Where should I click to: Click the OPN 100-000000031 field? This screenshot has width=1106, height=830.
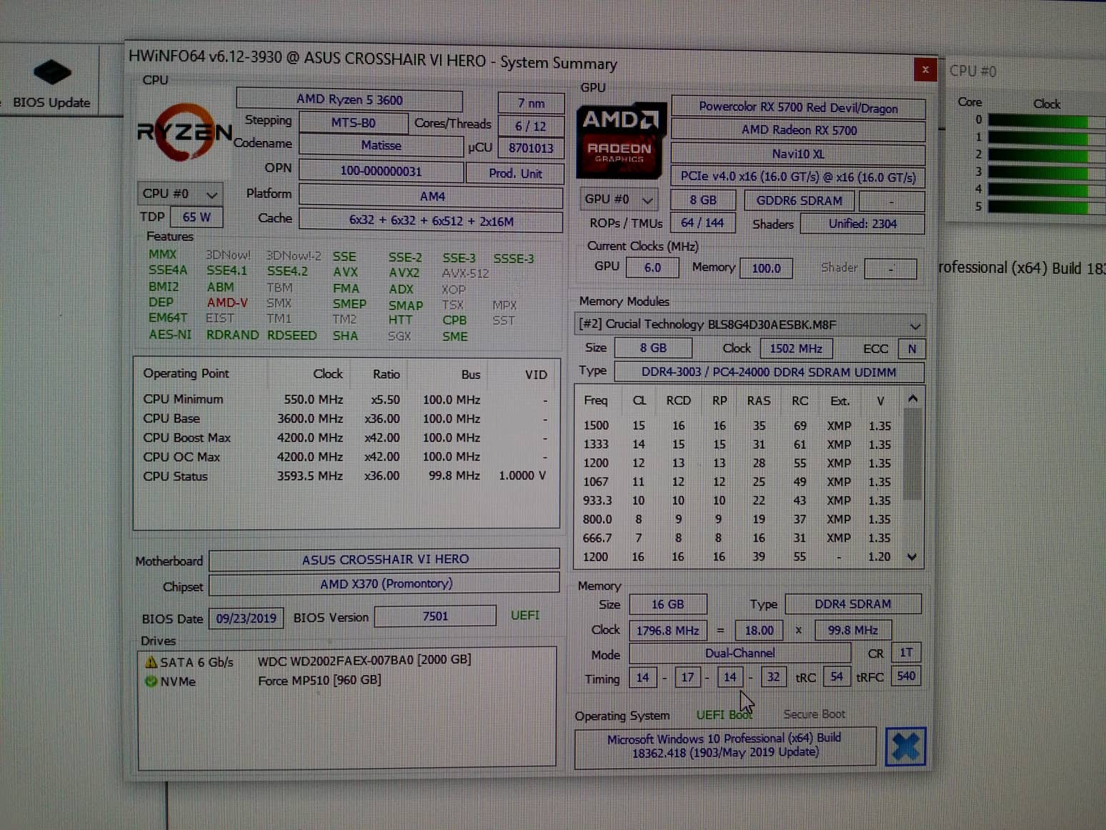[381, 171]
